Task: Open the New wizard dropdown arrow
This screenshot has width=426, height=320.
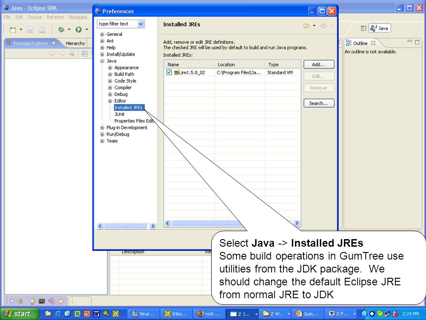Action: point(21,29)
